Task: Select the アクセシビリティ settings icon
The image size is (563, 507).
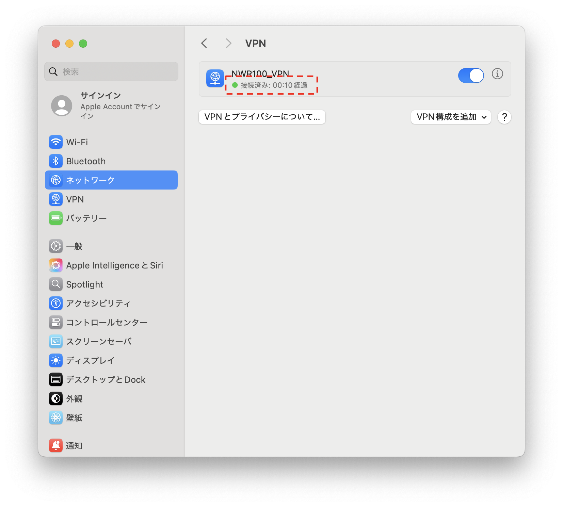Action: (x=56, y=303)
